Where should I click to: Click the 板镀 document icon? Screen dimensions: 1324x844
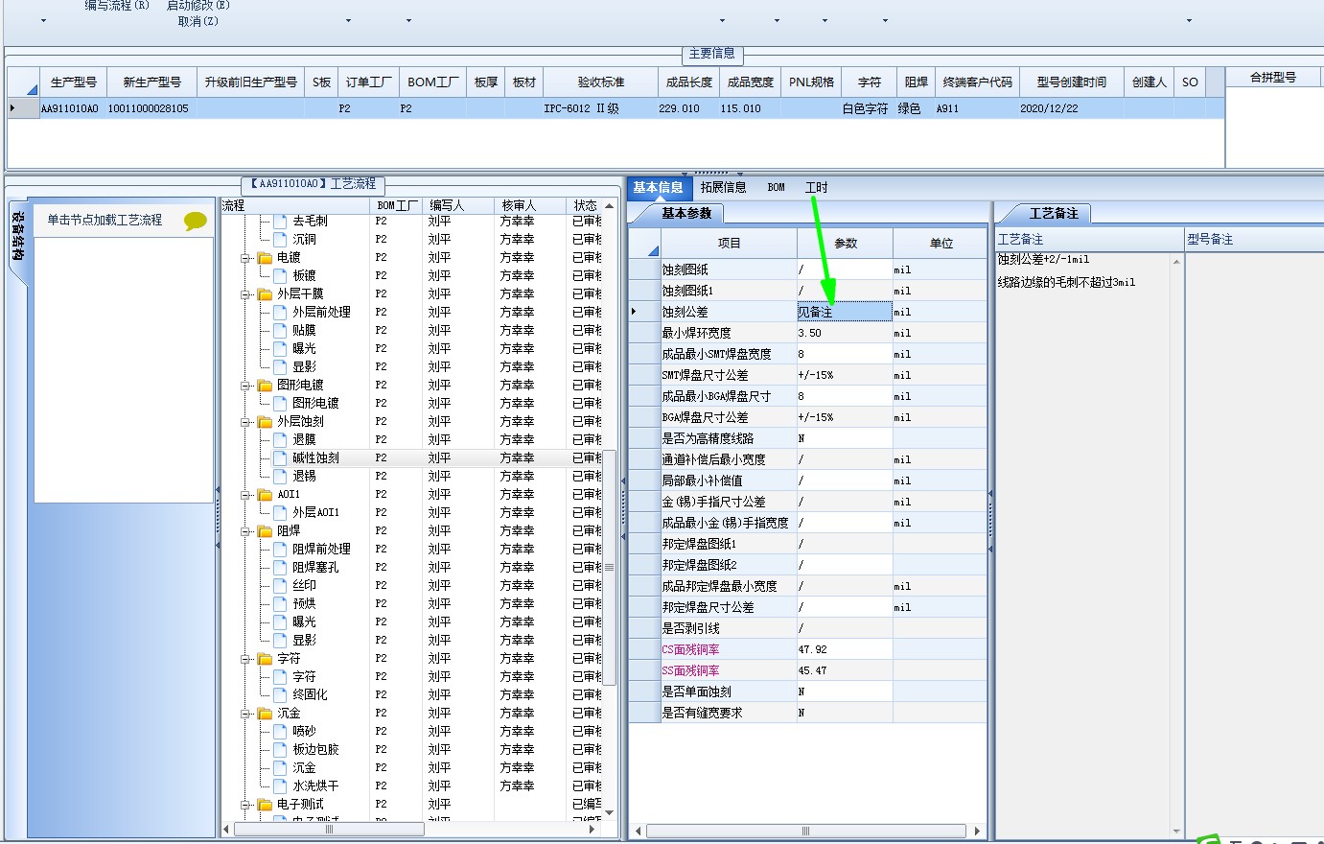(x=280, y=276)
